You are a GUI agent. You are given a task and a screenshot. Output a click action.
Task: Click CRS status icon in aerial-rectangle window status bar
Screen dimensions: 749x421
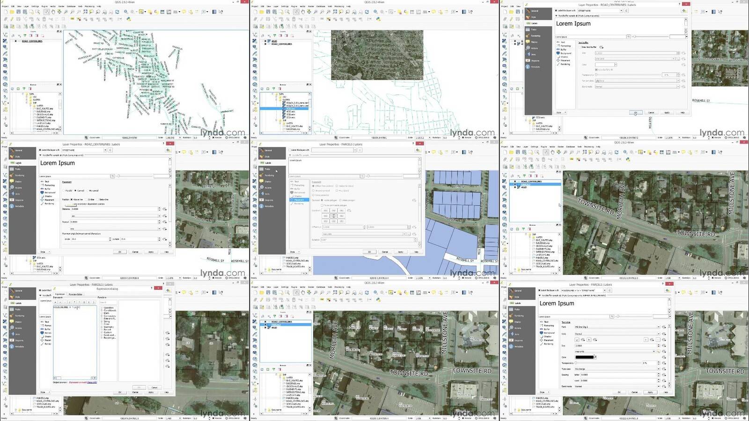(x=476, y=138)
